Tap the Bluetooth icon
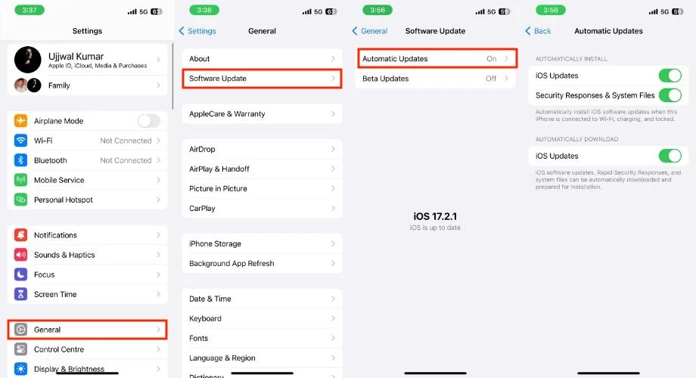Screen dimensions: 696x378 tap(20, 160)
